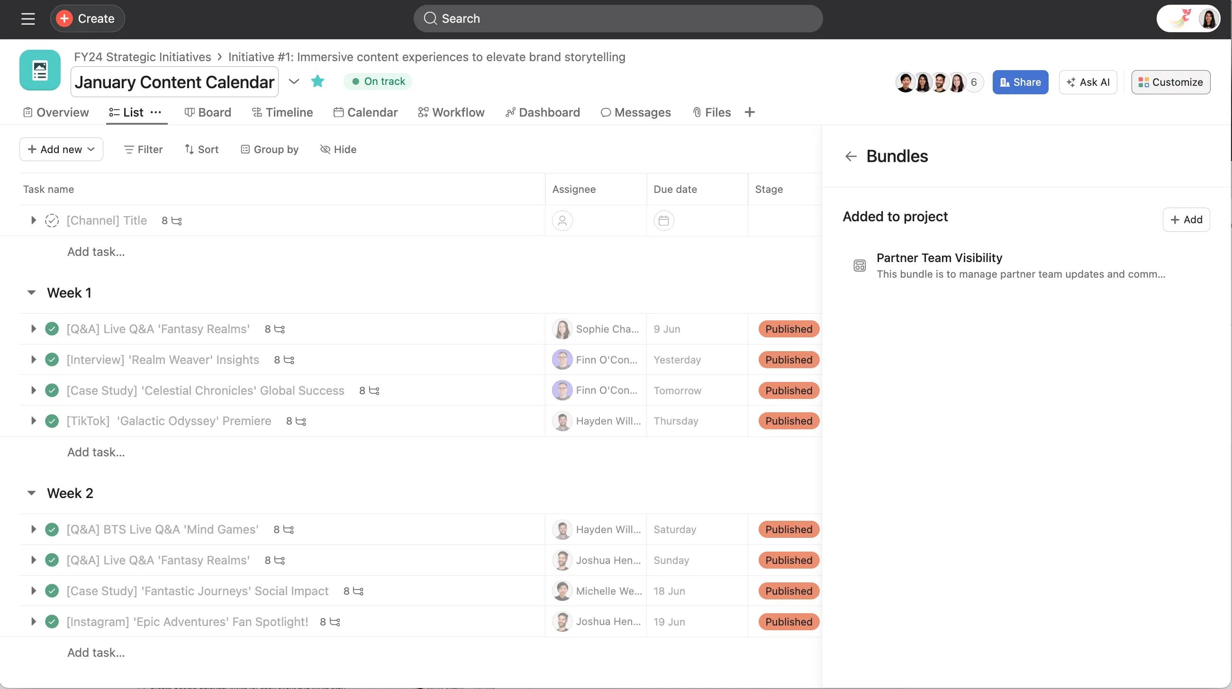
Task: Collapse the Week 2 section
Action: click(x=32, y=492)
